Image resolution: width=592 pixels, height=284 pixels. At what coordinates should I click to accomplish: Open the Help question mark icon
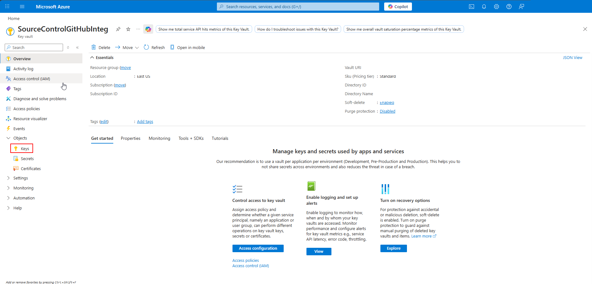(x=509, y=7)
